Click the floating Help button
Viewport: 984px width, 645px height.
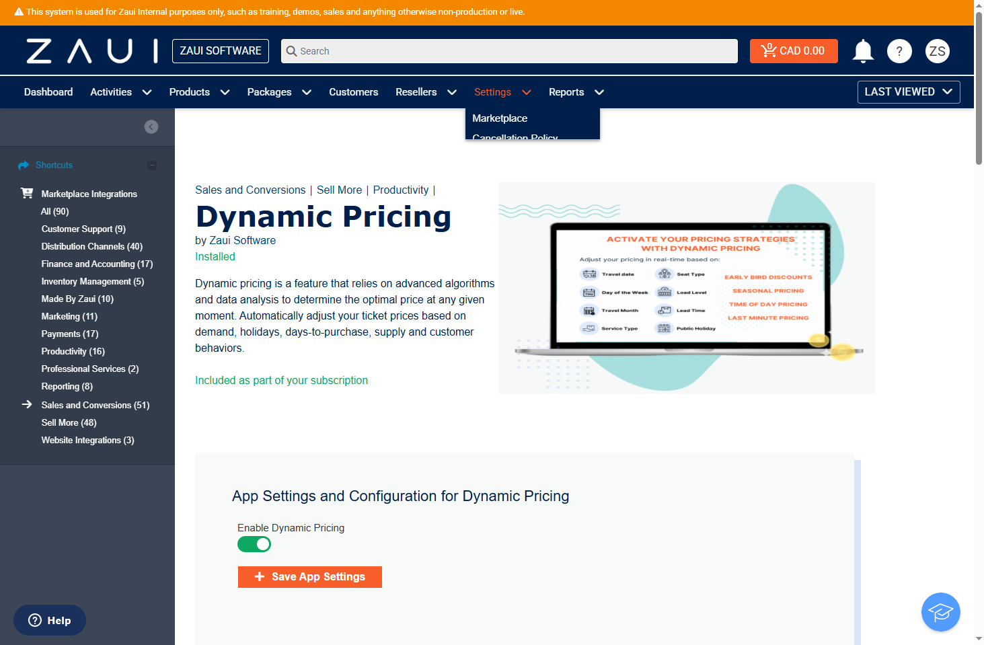[x=50, y=620]
